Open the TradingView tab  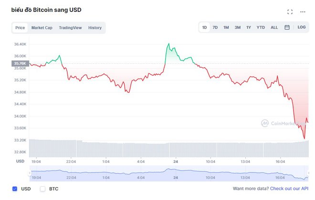tap(70, 28)
